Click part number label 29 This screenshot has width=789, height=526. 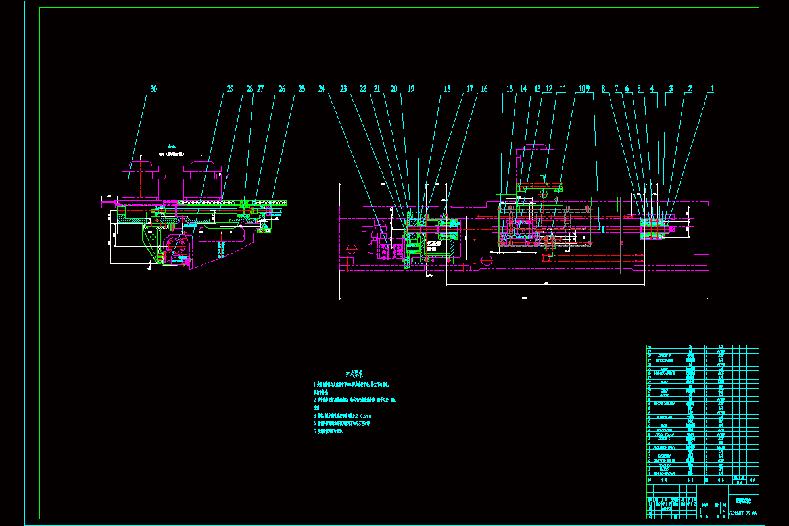point(230,88)
